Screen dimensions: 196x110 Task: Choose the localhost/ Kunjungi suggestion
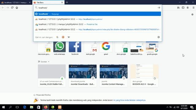(97, 14)
